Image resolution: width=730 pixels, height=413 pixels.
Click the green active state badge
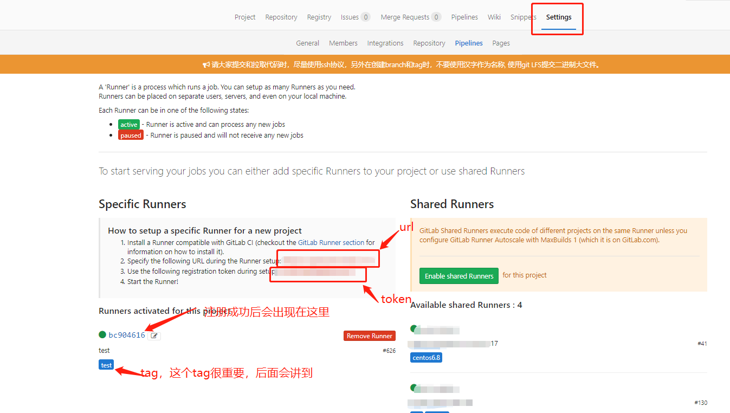tap(128, 124)
